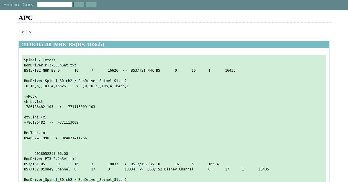
Task: Open the APC diary title link
Action: pos(26,18)
